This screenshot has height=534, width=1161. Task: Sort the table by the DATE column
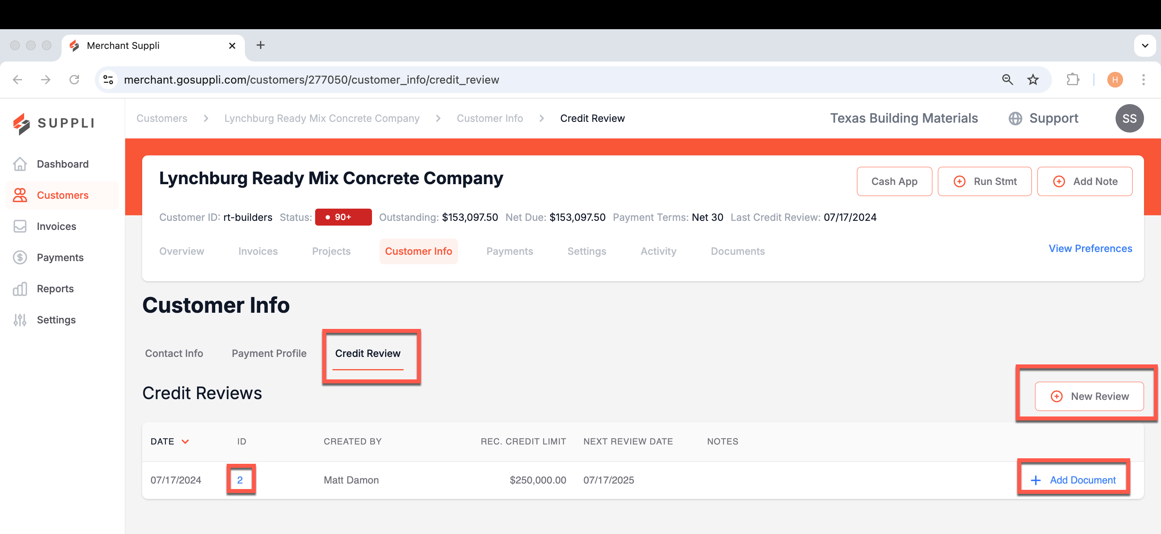click(x=169, y=441)
